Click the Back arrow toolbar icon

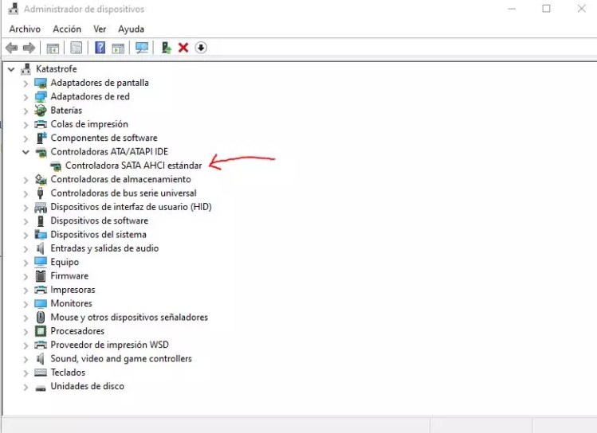tap(12, 48)
